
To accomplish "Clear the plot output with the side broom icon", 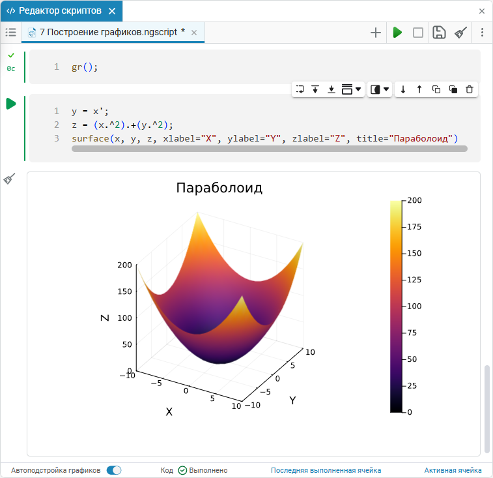I will coord(9,179).
